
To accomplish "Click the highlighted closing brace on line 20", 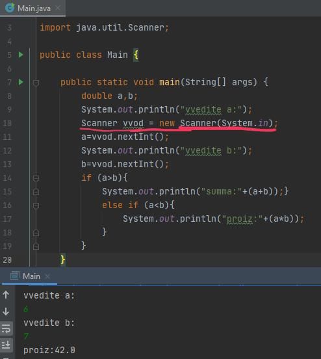I will [62, 259].
